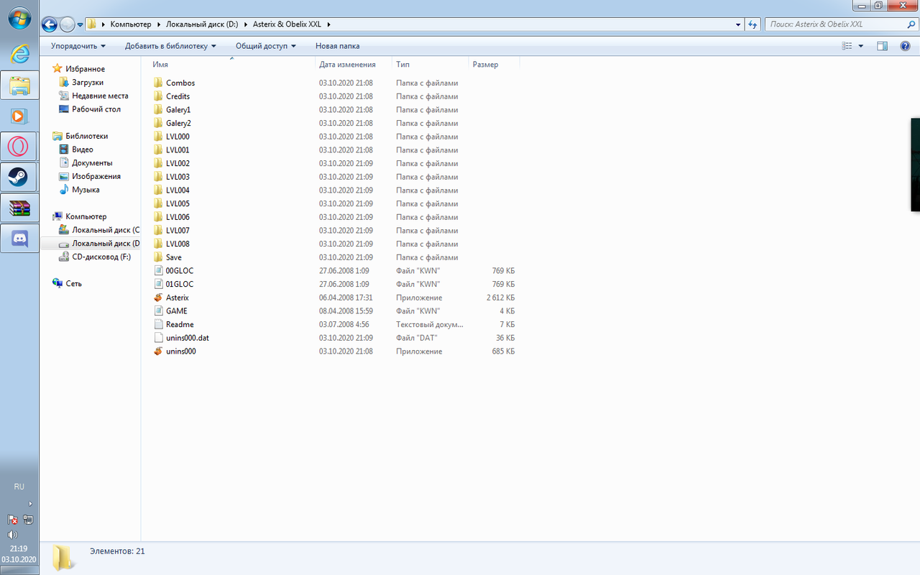The height and width of the screenshot is (575, 920).
Task: Select the unins000 application uninstaller
Action: coord(180,351)
